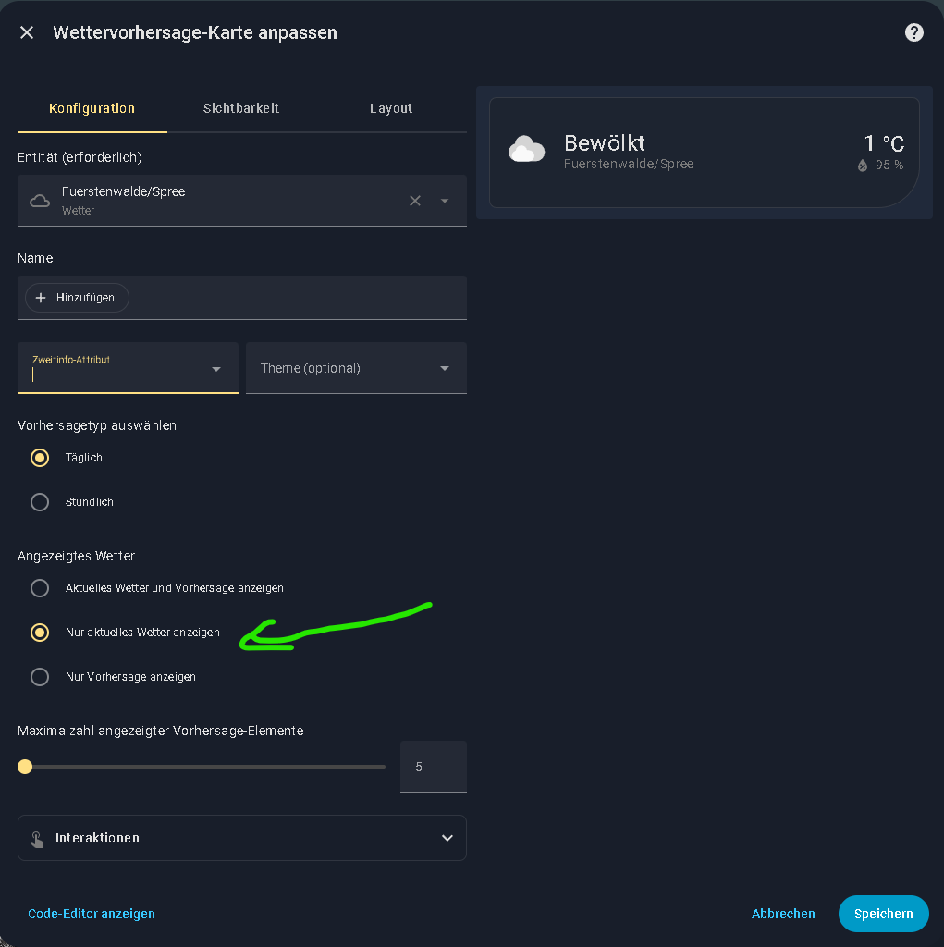This screenshot has height=947, width=944.
Task: Clear the Fuerstenwalde/Spree entity selection
Action: click(415, 201)
